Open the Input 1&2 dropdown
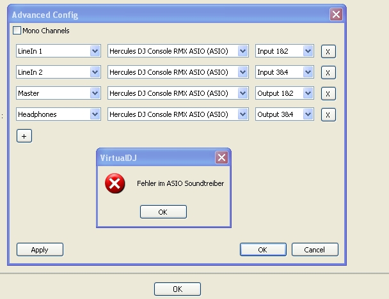 pyautogui.click(x=285, y=51)
